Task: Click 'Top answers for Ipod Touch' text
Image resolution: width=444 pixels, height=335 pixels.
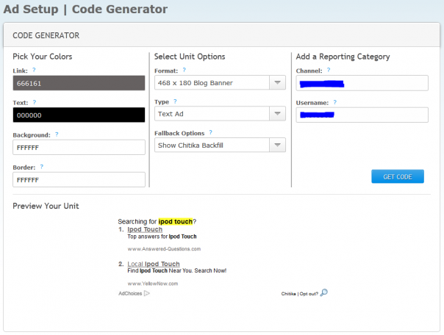Action: coord(162,237)
